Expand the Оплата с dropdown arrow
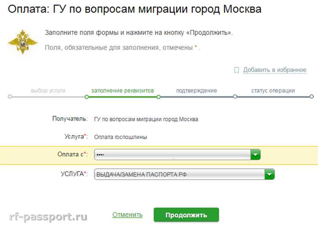The image size is (318, 226). 255,155
